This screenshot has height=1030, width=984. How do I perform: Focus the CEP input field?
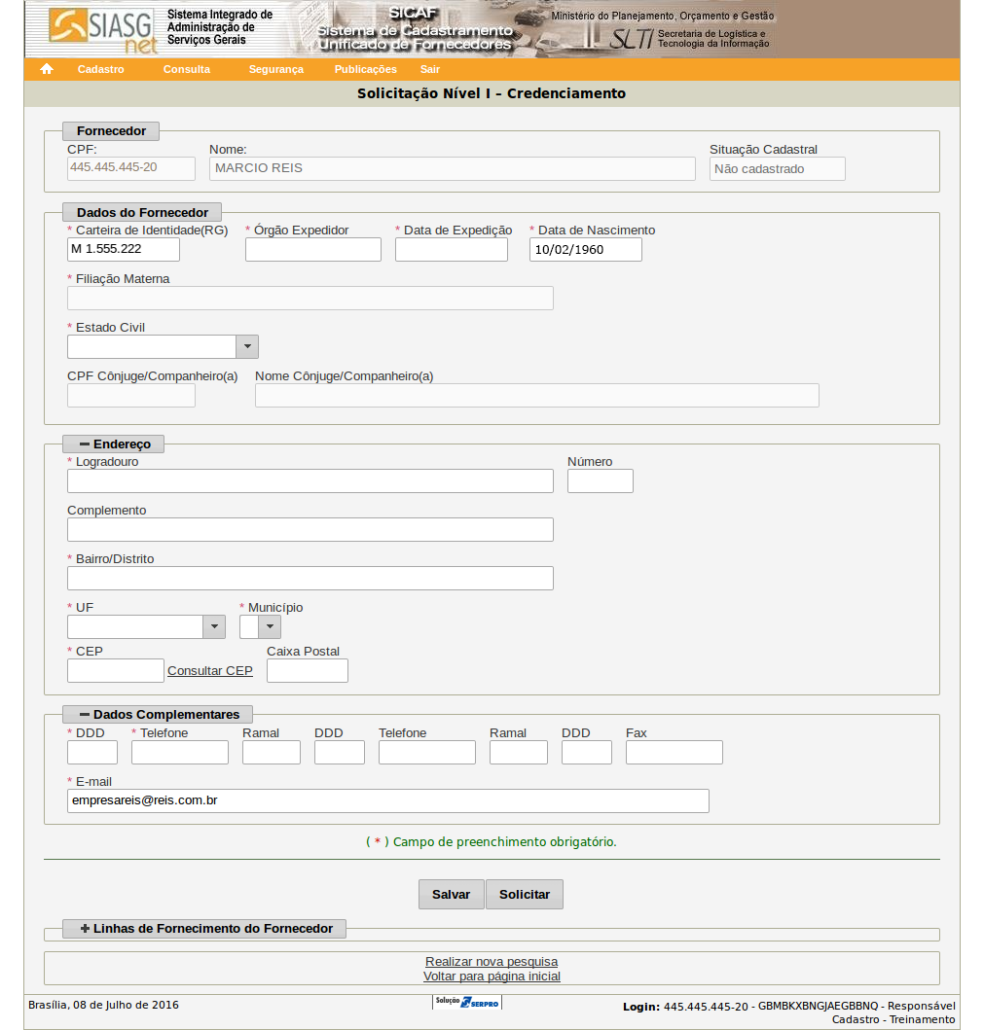(x=116, y=671)
